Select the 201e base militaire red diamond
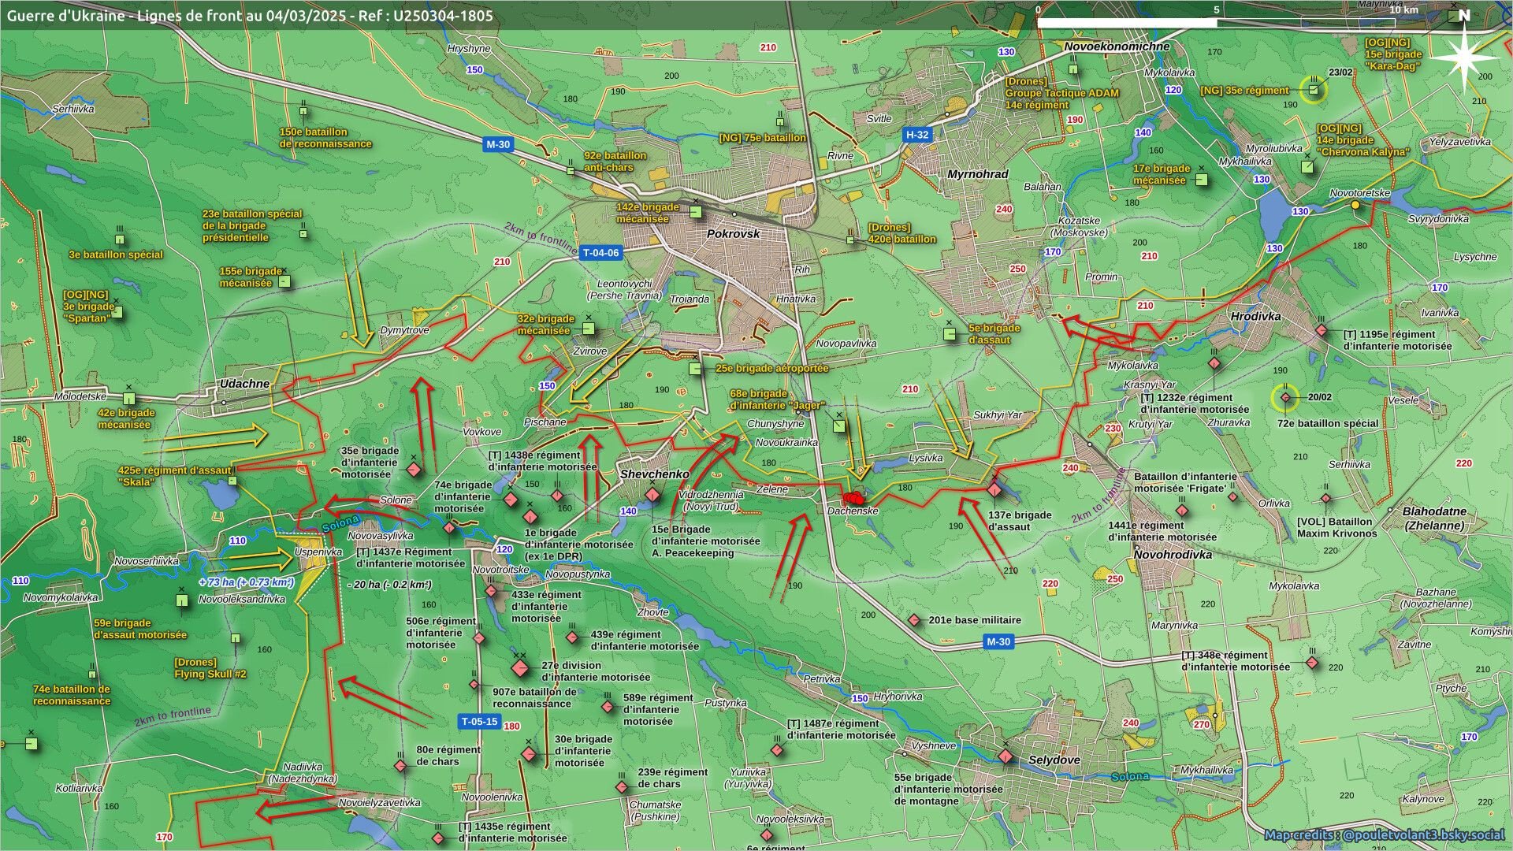 [x=914, y=621]
